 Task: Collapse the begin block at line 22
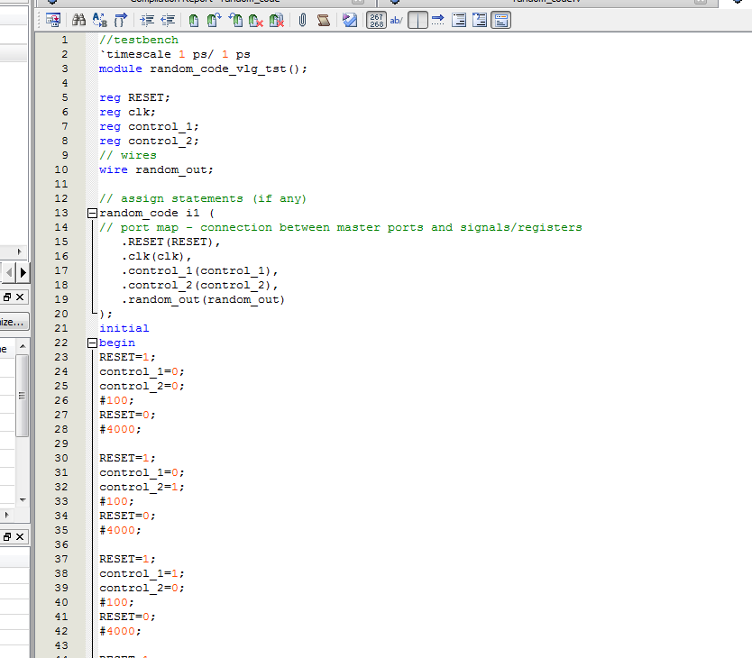click(91, 343)
